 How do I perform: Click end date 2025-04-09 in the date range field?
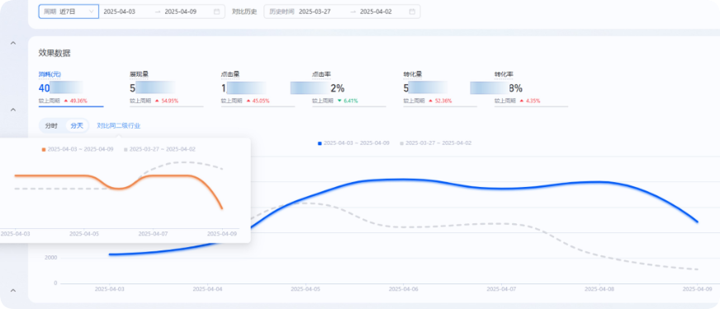coord(181,12)
